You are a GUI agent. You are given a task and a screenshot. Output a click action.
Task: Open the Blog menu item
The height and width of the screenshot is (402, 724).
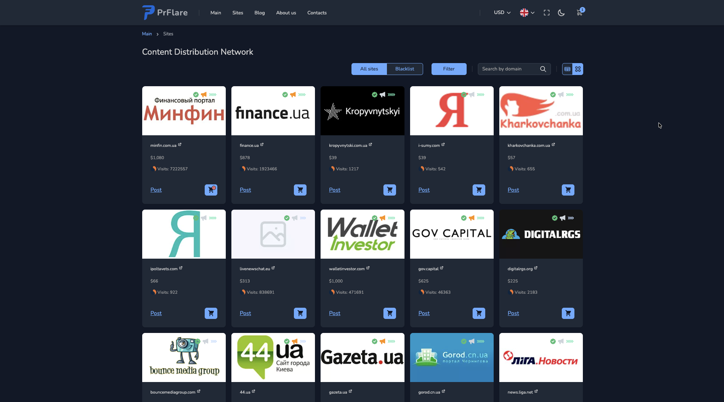pos(259,13)
